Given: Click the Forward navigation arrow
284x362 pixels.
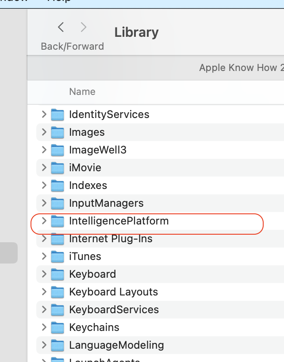Looking at the screenshot, I should [x=83, y=28].
